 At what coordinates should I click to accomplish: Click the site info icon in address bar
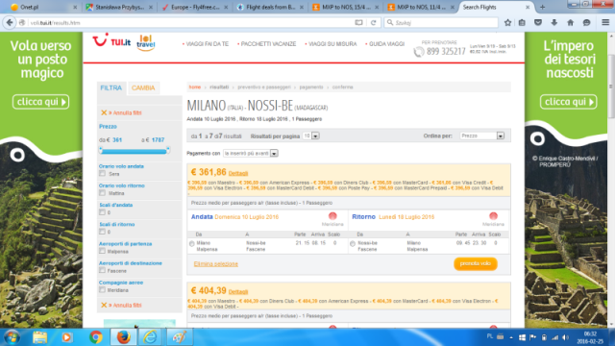pyautogui.click(x=22, y=23)
